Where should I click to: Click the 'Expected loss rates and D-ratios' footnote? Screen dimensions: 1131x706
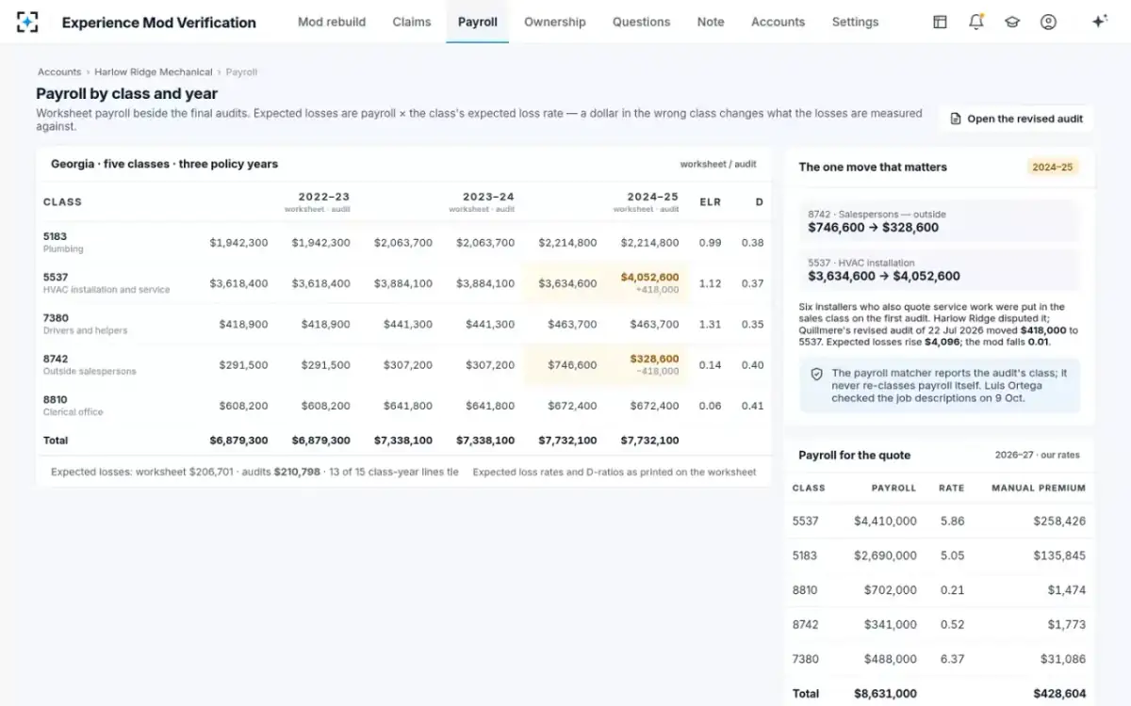[615, 472]
